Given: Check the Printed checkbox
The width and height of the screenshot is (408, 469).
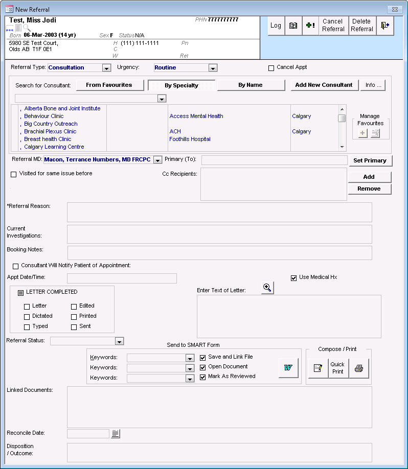Looking at the screenshot, I should coord(74,317).
